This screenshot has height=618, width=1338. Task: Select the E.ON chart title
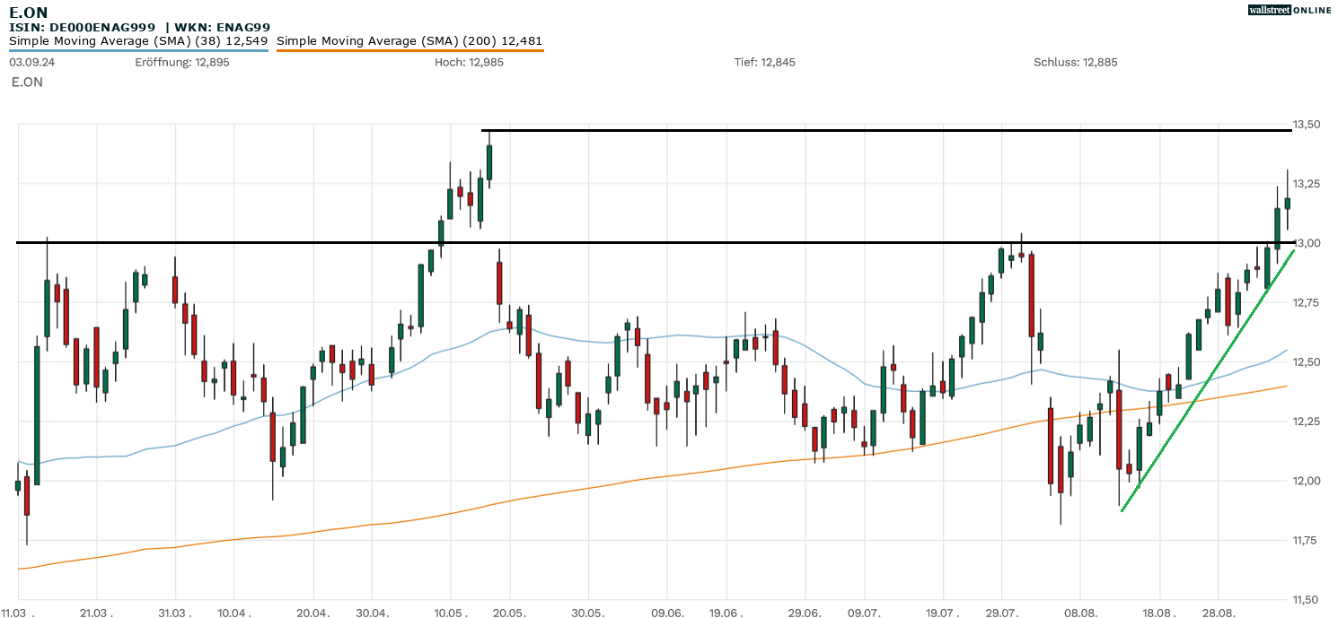pyautogui.click(x=29, y=12)
